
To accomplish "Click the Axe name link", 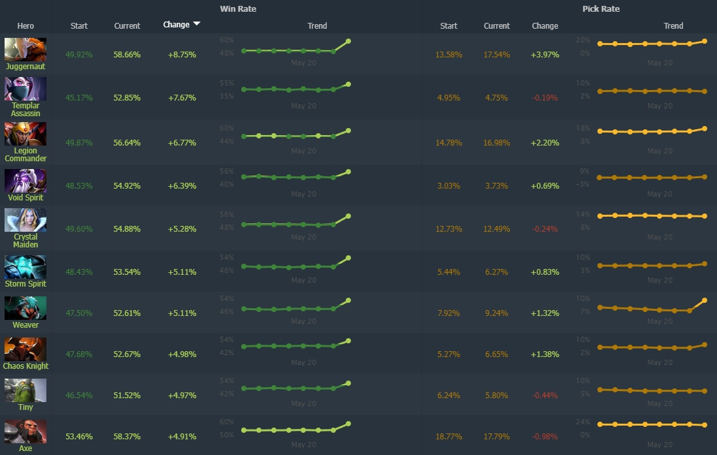I will (x=25, y=448).
